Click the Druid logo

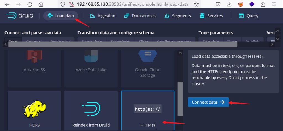point(20,16)
